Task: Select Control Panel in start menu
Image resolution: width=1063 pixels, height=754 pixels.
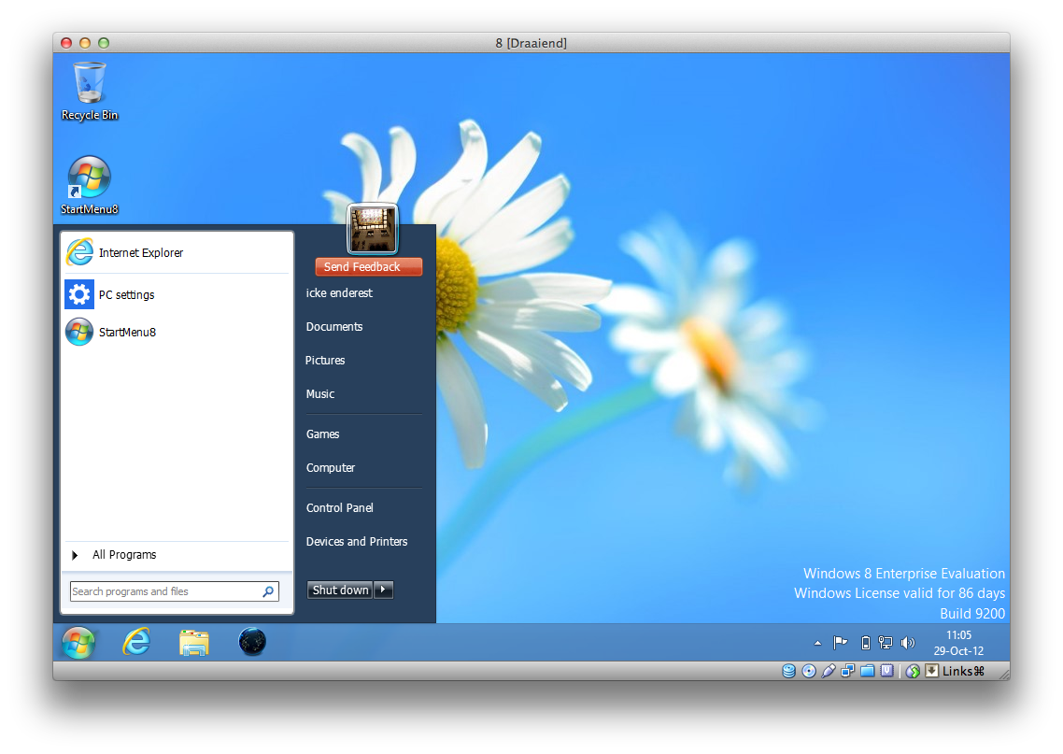Action: 340,508
